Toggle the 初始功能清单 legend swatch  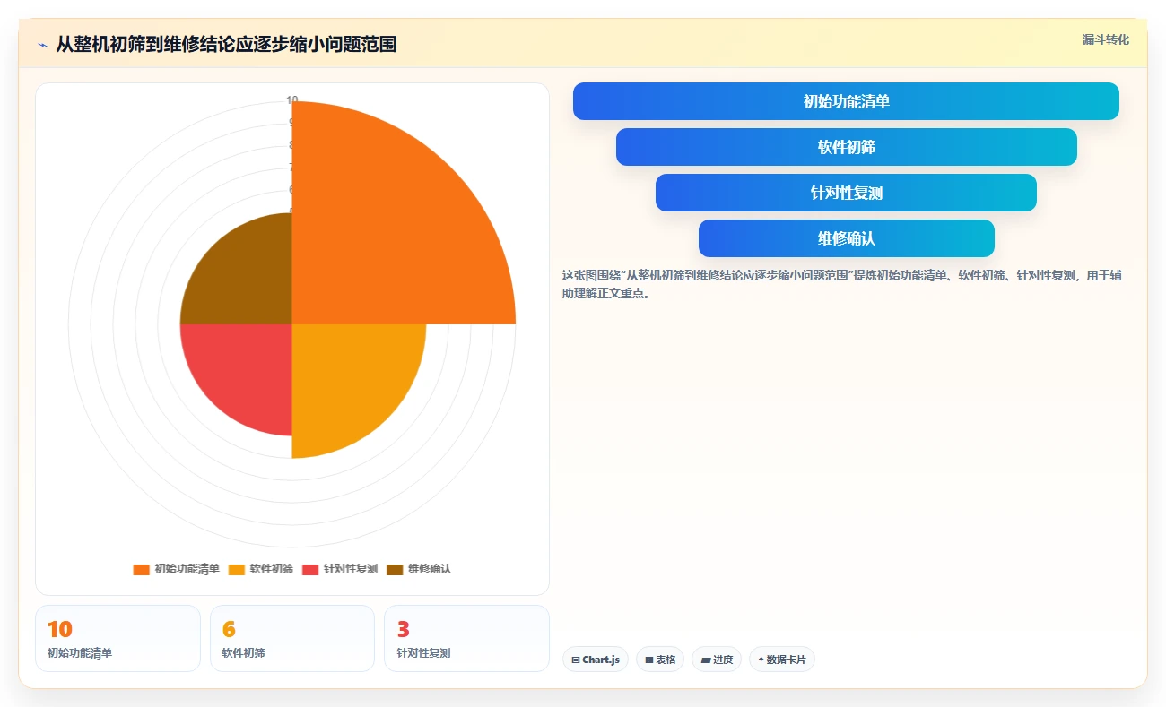[141, 569]
